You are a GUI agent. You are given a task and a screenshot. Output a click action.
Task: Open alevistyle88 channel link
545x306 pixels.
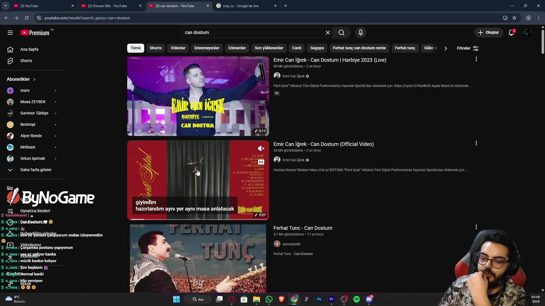pyautogui.click(x=291, y=244)
